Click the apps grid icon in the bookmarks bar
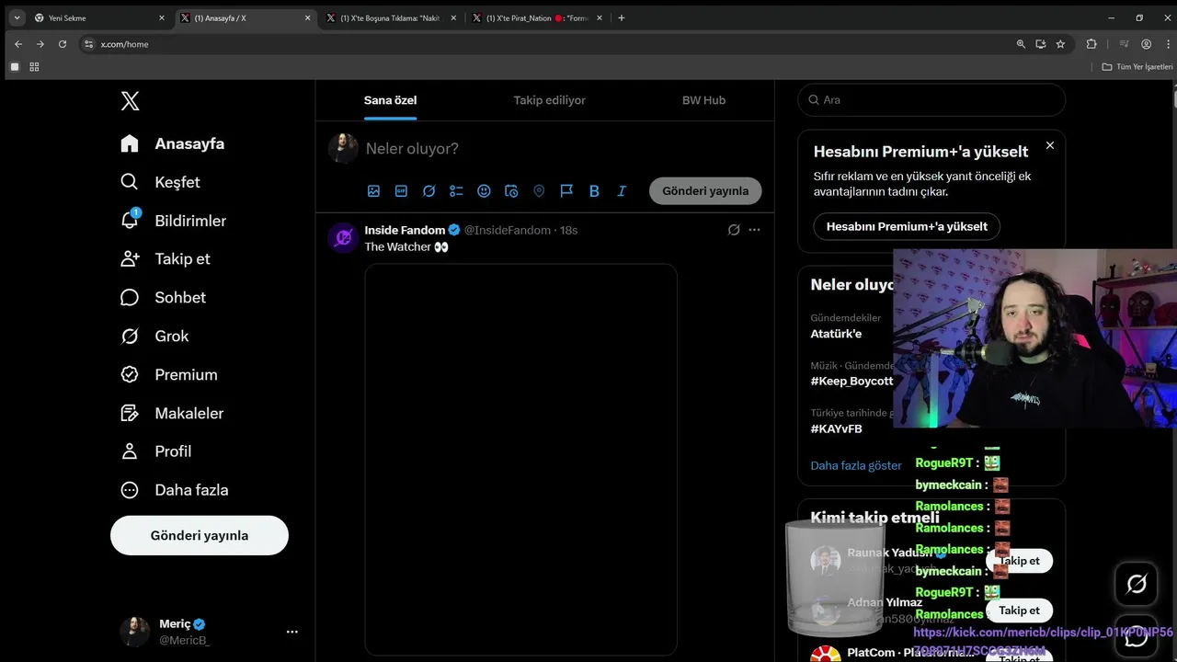Viewport: 1177px width, 662px height. tap(34, 67)
